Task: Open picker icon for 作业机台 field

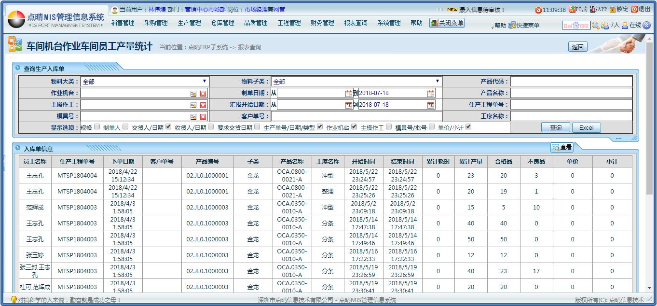Action: [x=193, y=94]
